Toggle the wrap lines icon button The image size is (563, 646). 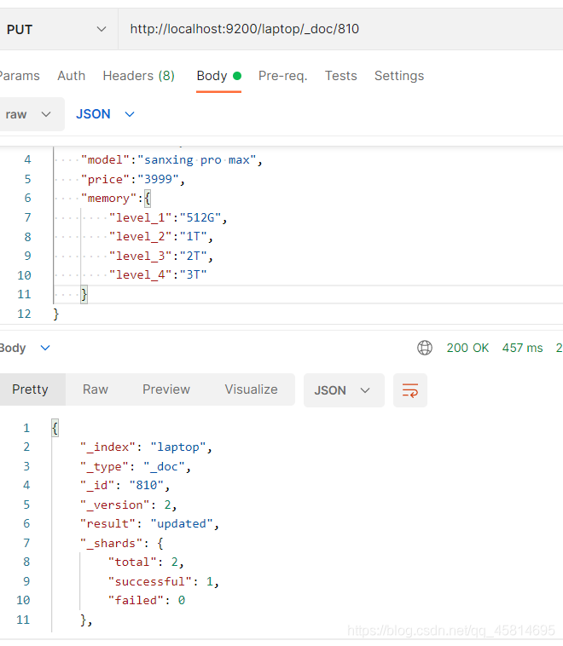click(x=410, y=390)
